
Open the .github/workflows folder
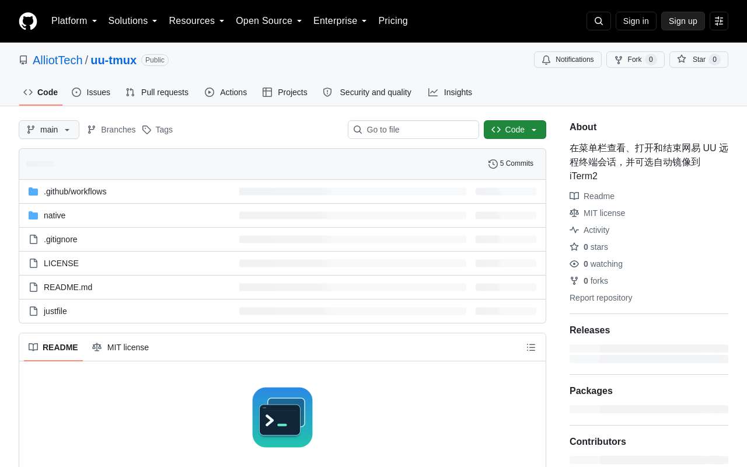point(75,191)
